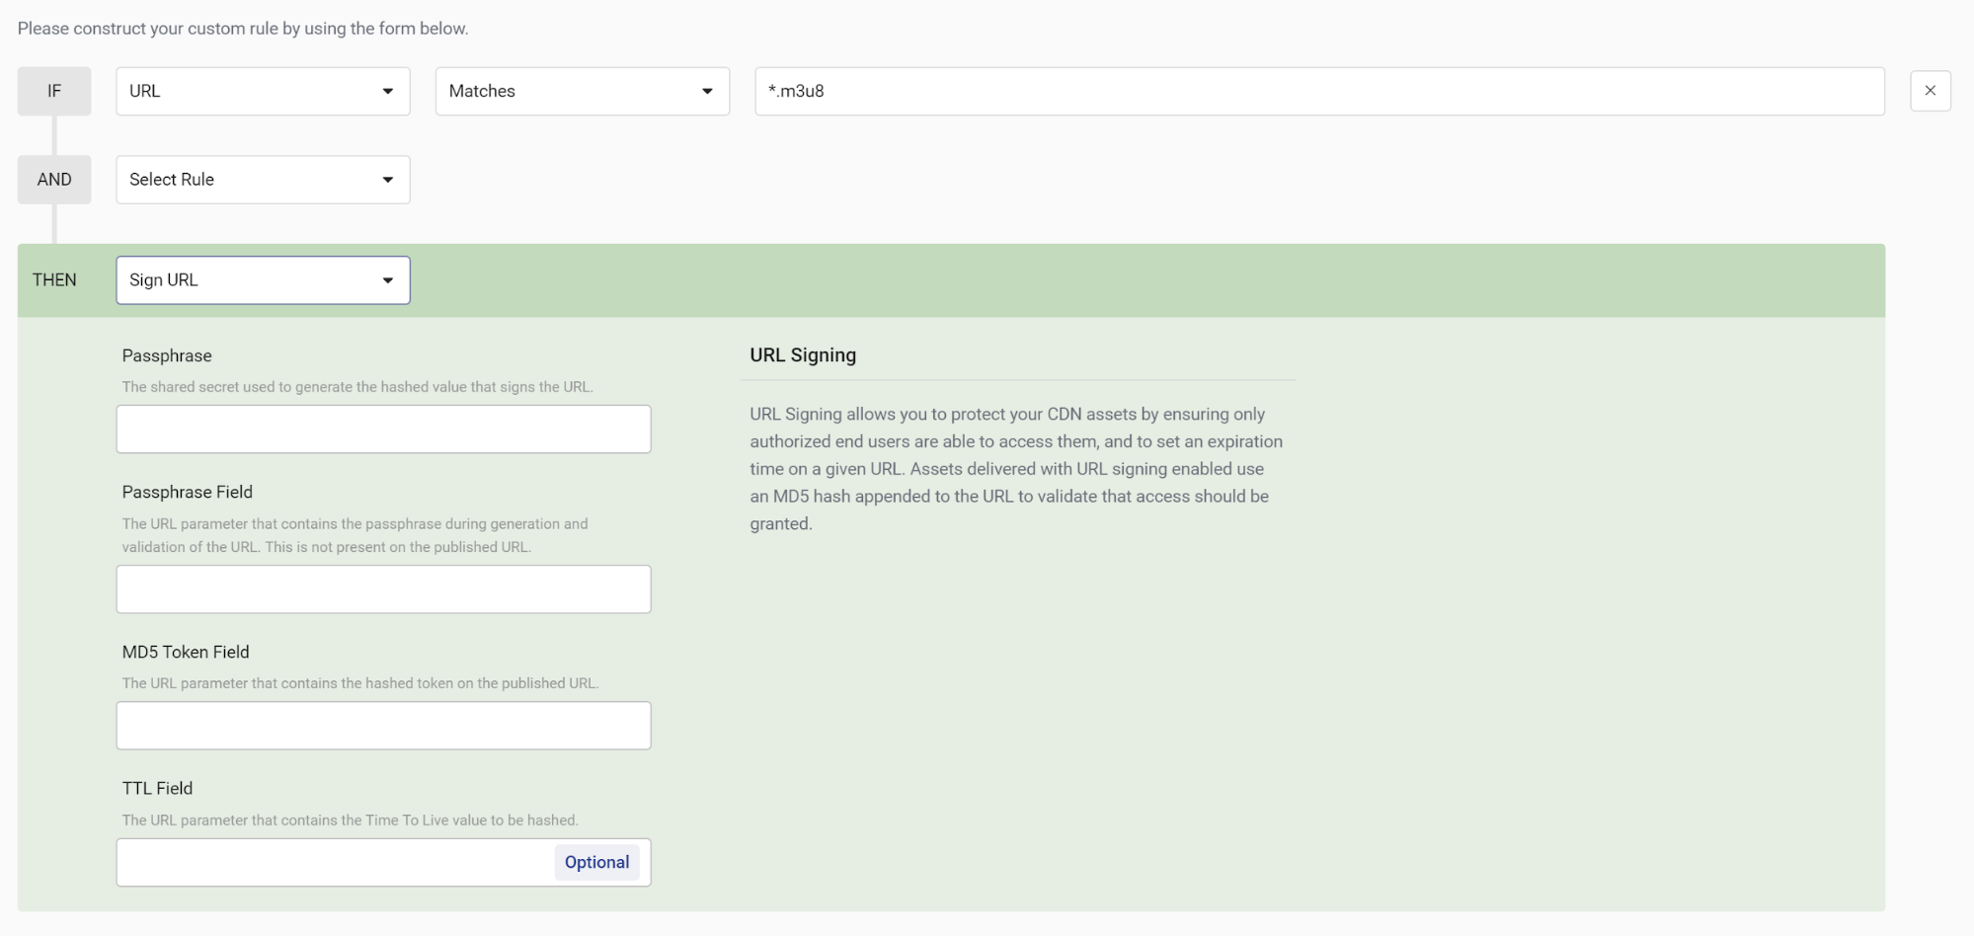1974x936 pixels.
Task: Click the 'Time To Live value' helper text
Action: 351,820
